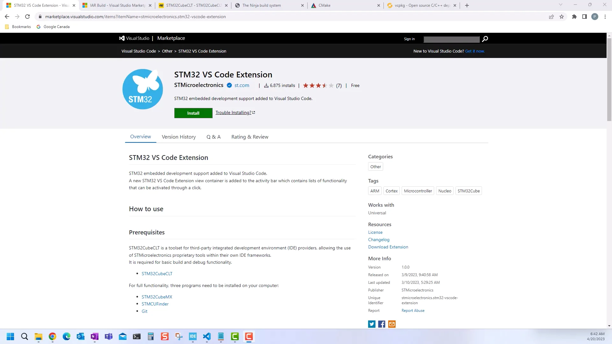Image resolution: width=612 pixels, height=344 pixels.
Task: Select the Other category tag
Action: tap(375, 167)
